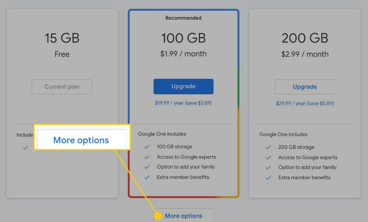Viewport: 368px width, 222px height.
Task: Upgrade to the 100 GB plan
Action: tap(184, 86)
